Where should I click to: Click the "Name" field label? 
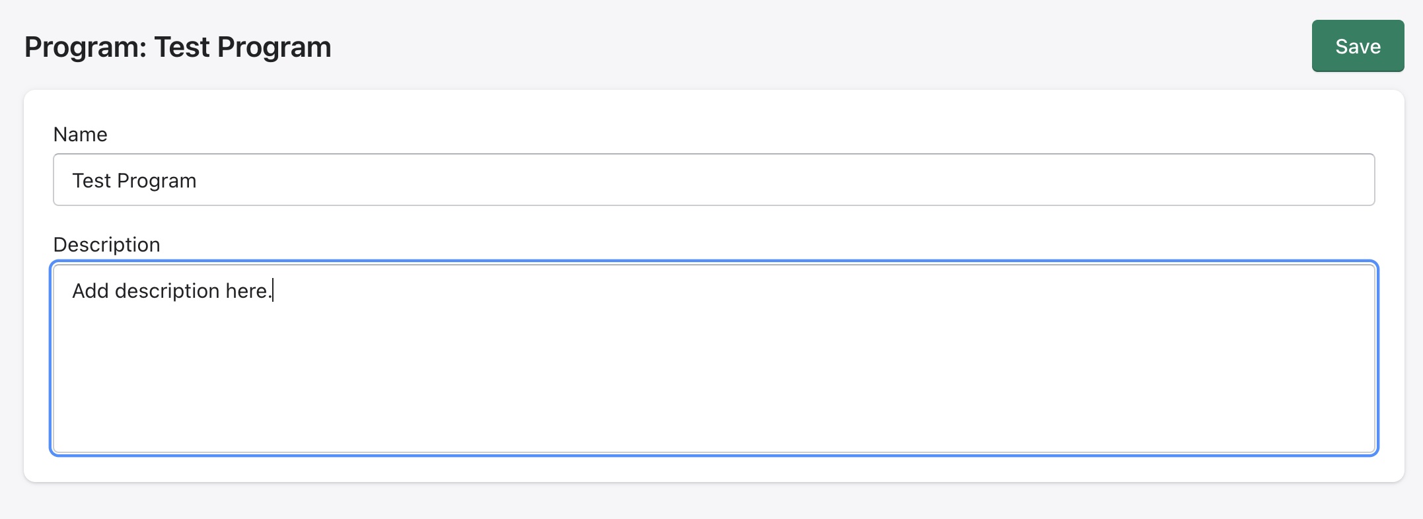pyautogui.click(x=80, y=135)
